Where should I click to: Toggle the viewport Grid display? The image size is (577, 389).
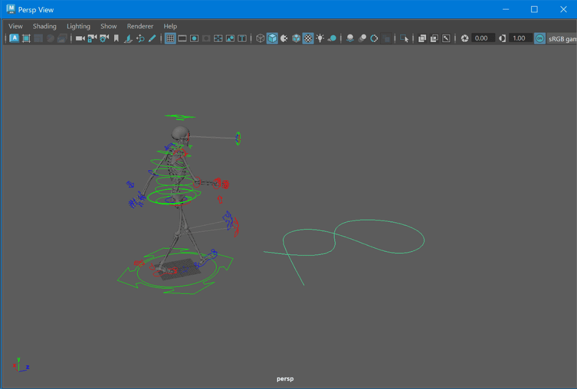[170, 38]
